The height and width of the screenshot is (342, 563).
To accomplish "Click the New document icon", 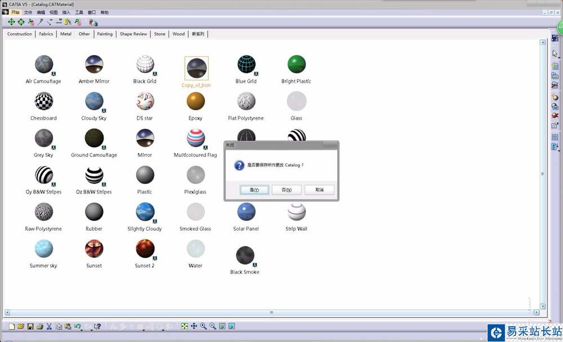I will click(12, 326).
